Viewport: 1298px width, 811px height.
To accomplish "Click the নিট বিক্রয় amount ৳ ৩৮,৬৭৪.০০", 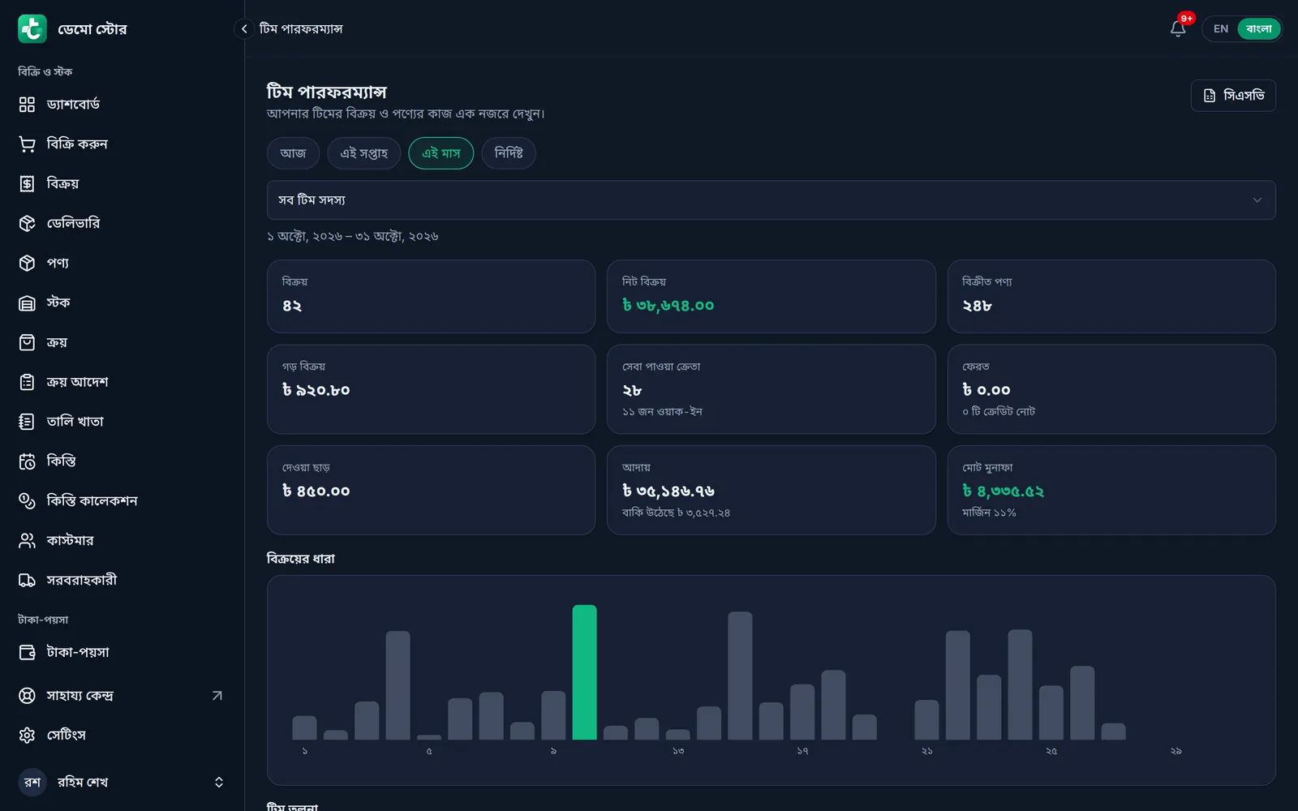I will coord(668,306).
